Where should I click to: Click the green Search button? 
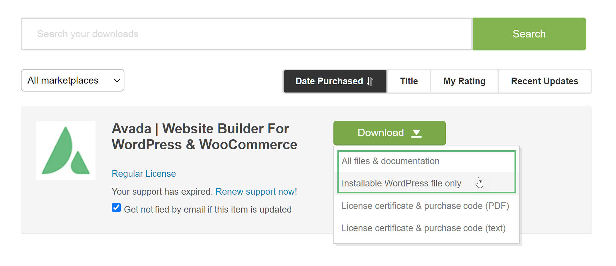click(529, 34)
